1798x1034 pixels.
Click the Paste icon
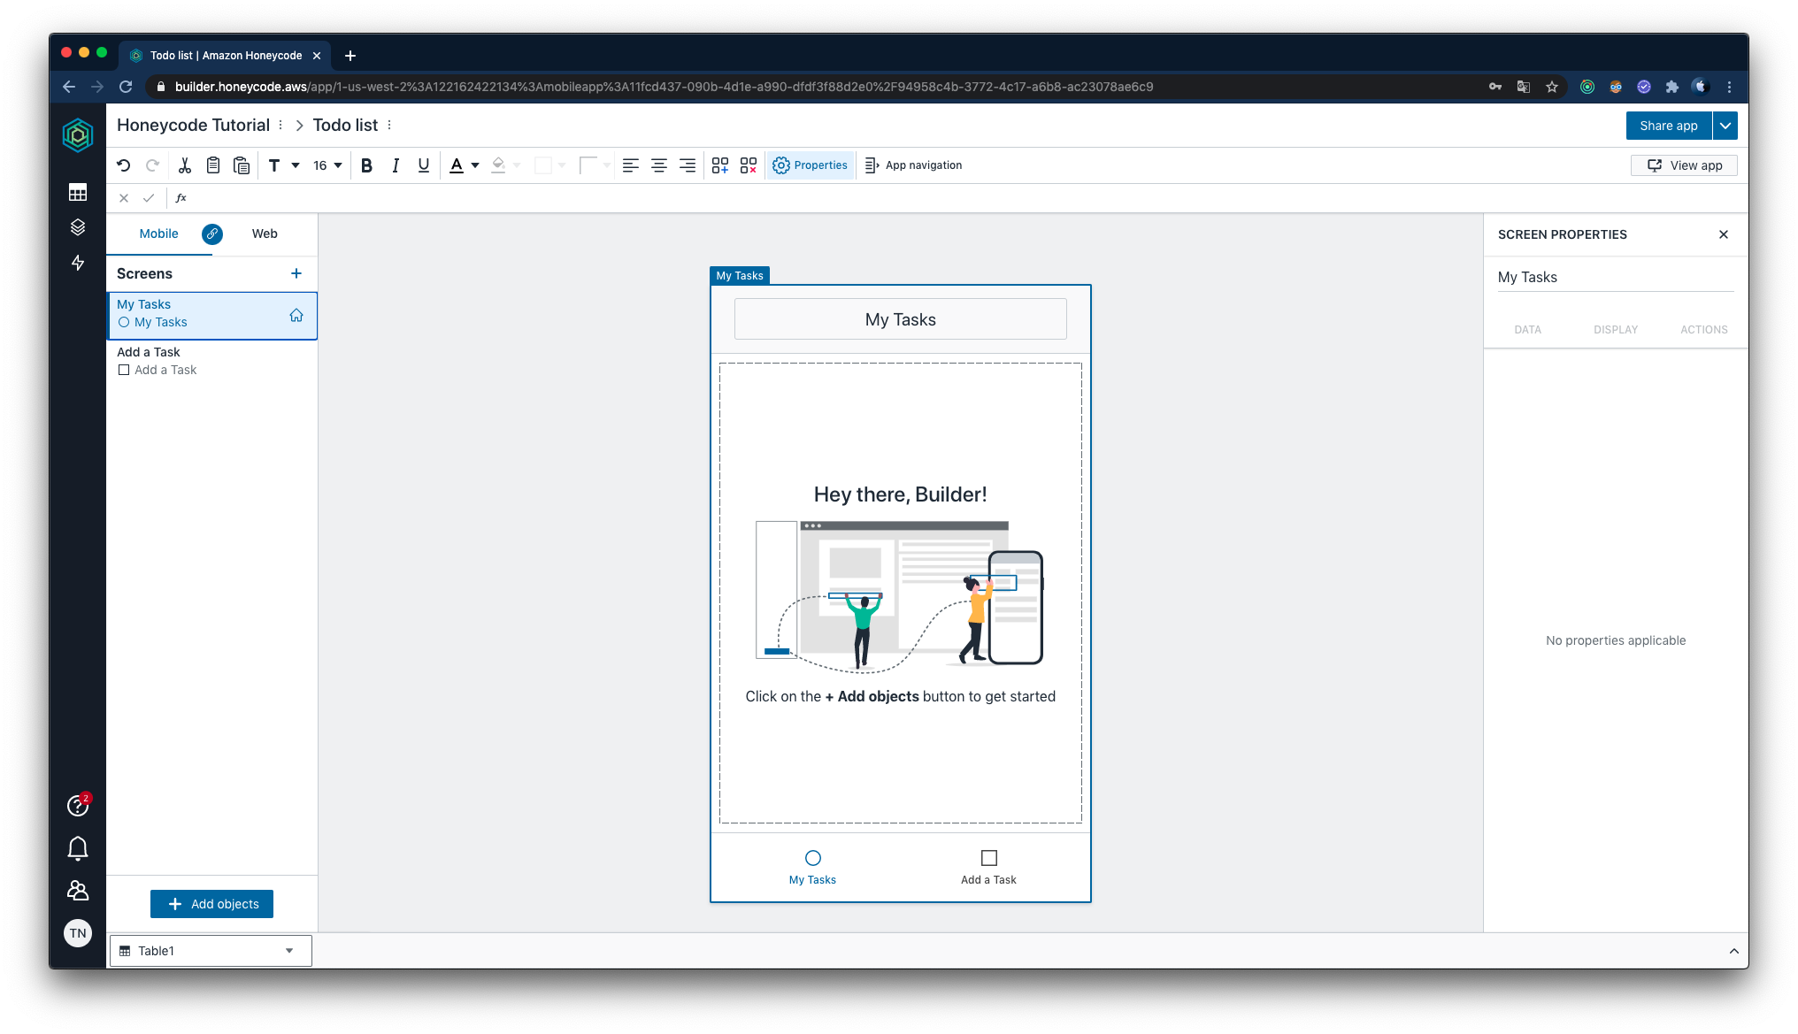pyautogui.click(x=241, y=165)
